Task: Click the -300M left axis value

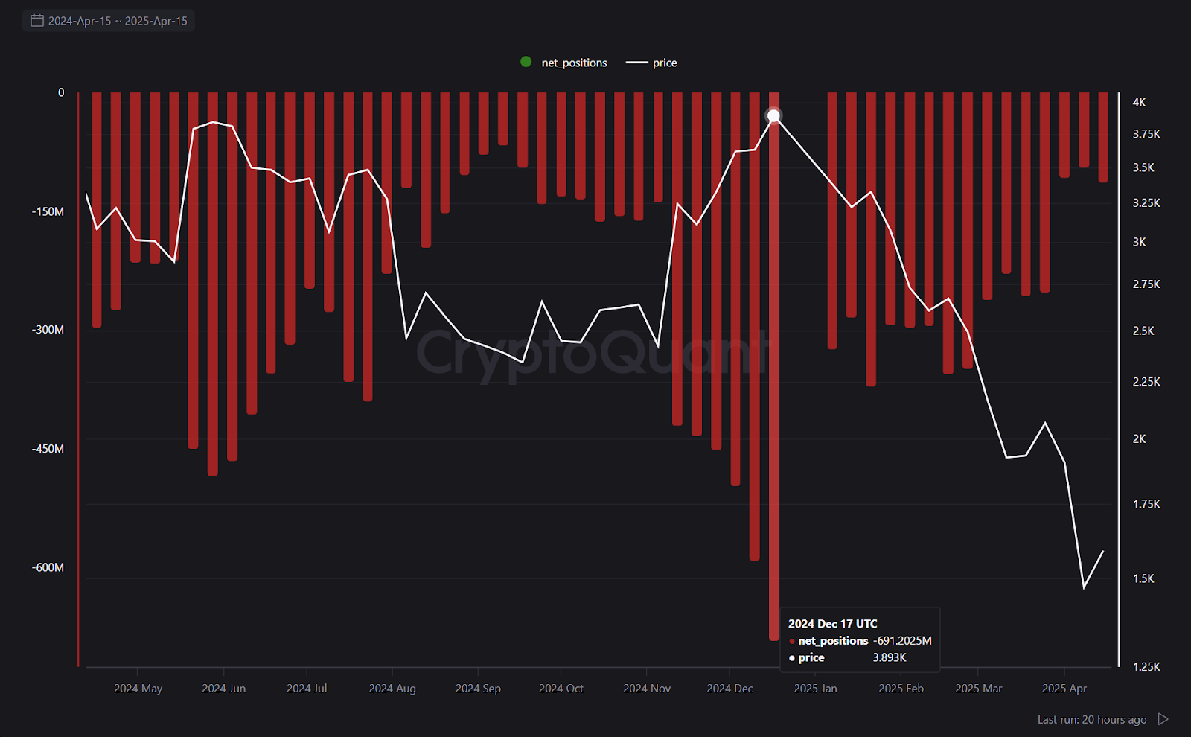Action: [x=48, y=329]
